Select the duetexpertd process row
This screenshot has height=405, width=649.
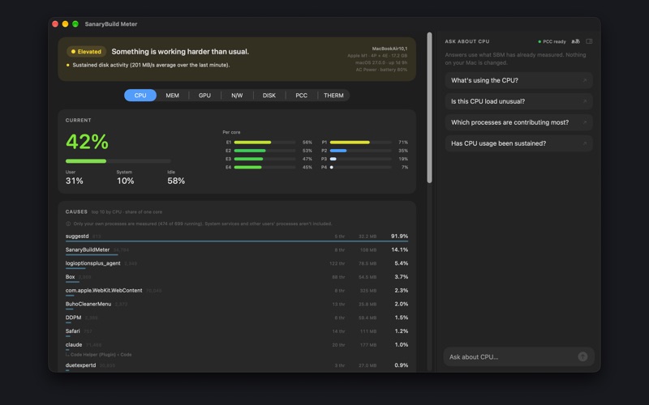[x=237, y=366]
